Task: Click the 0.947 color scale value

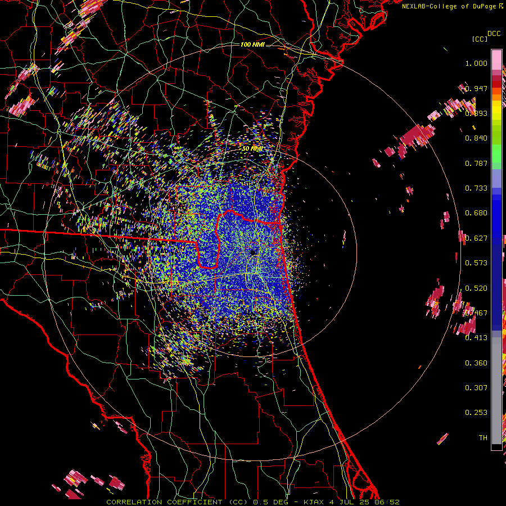Action: [476, 88]
